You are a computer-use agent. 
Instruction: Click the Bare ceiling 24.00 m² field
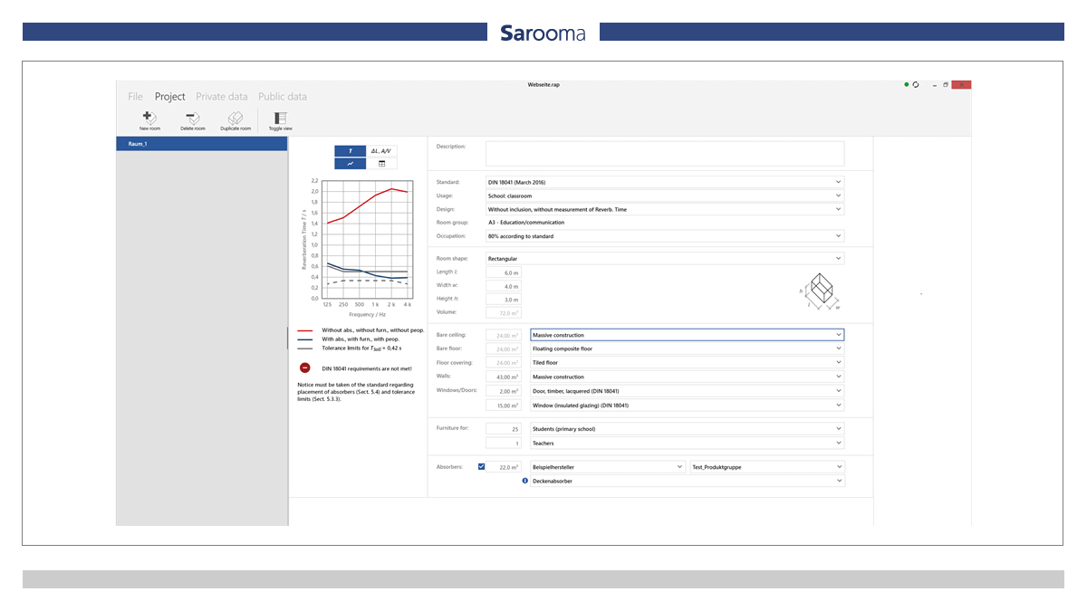pyautogui.click(x=504, y=334)
